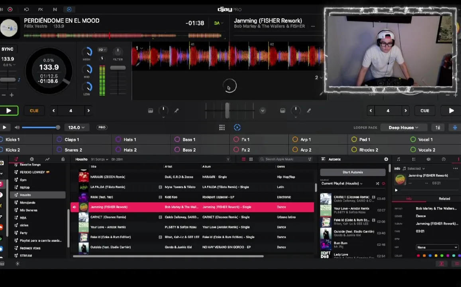Image resolution: width=461 pixels, height=287 pixels.
Task: Switch the library to grid view
Action: coord(251,159)
